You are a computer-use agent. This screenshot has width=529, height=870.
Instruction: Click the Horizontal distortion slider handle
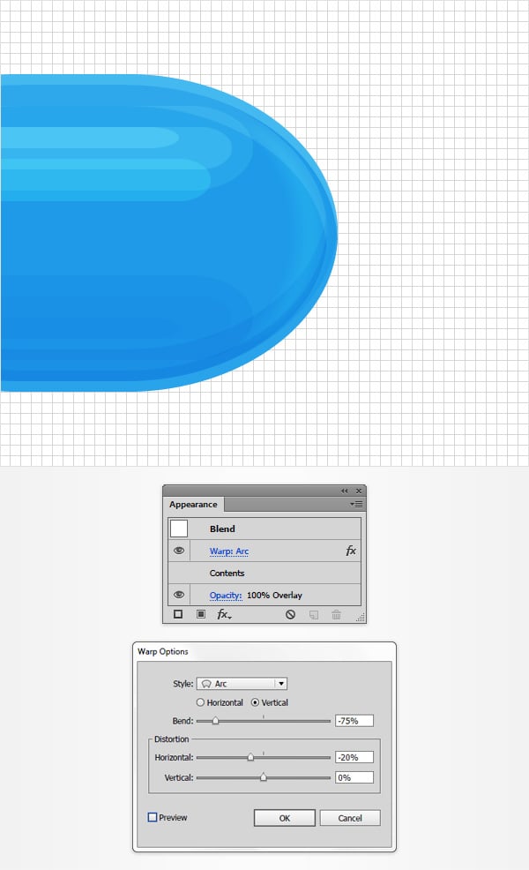(x=250, y=757)
